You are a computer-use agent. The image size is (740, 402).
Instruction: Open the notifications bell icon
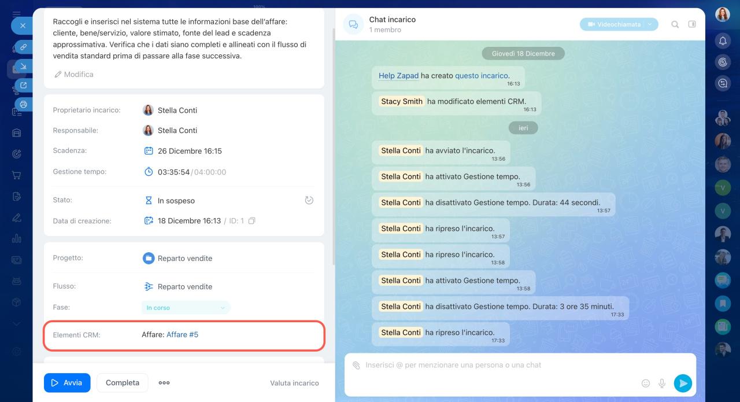(x=722, y=40)
